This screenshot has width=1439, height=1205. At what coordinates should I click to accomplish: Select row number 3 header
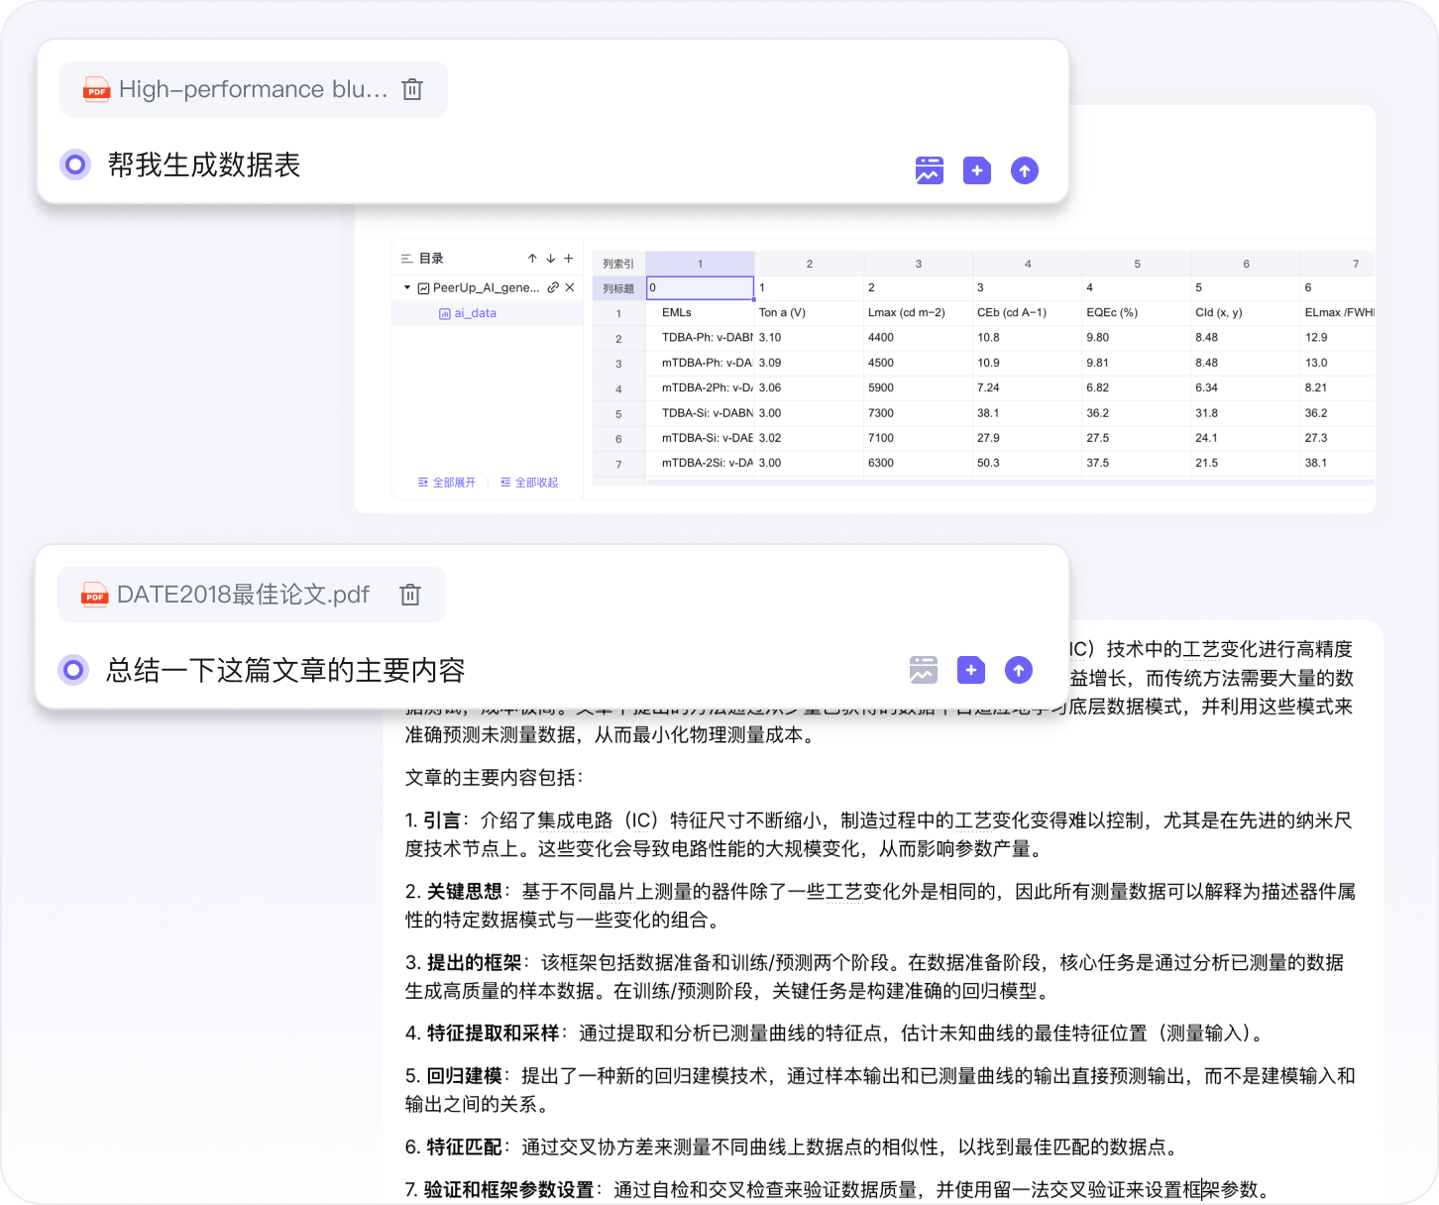click(x=618, y=364)
